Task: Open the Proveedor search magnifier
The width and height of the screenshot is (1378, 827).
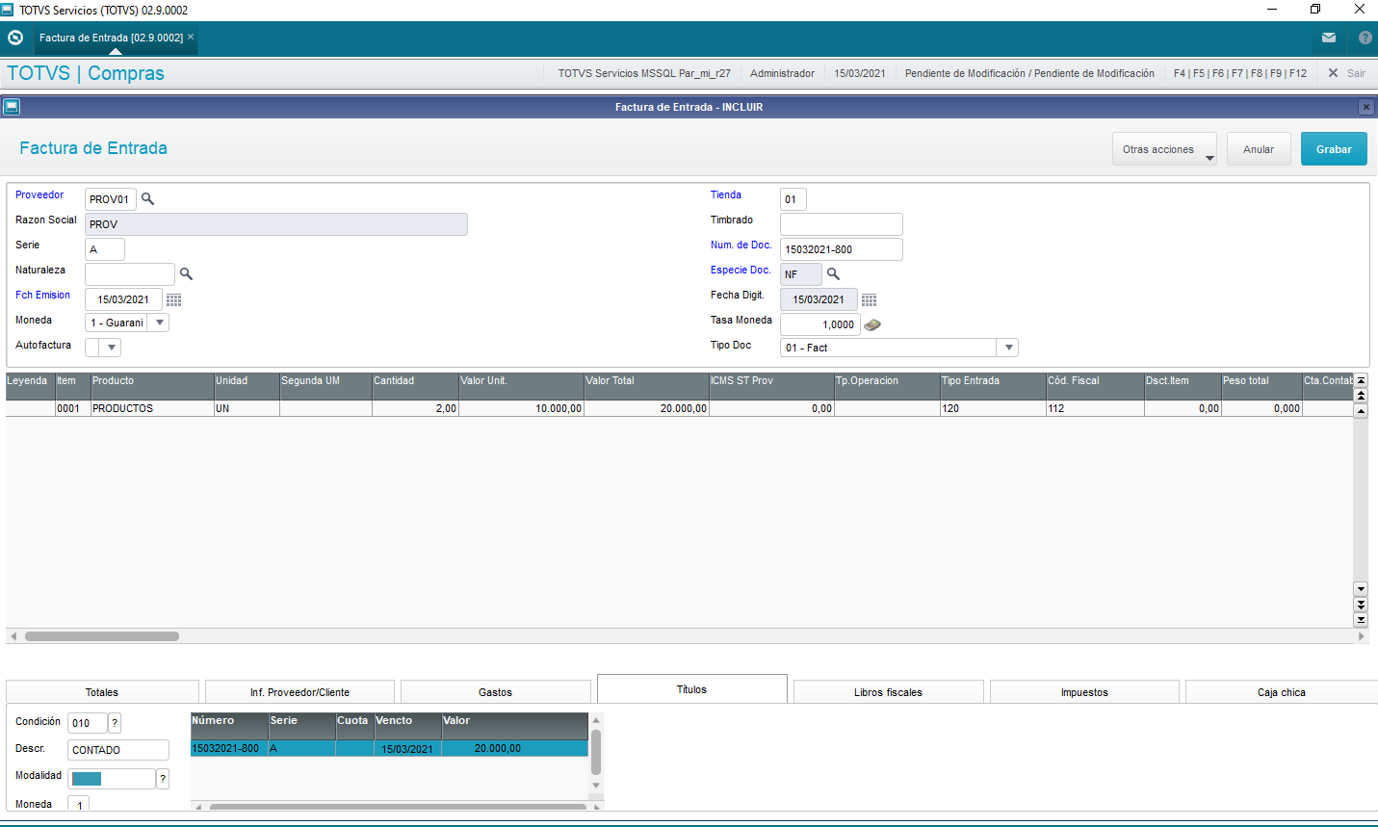Action: [147, 199]
